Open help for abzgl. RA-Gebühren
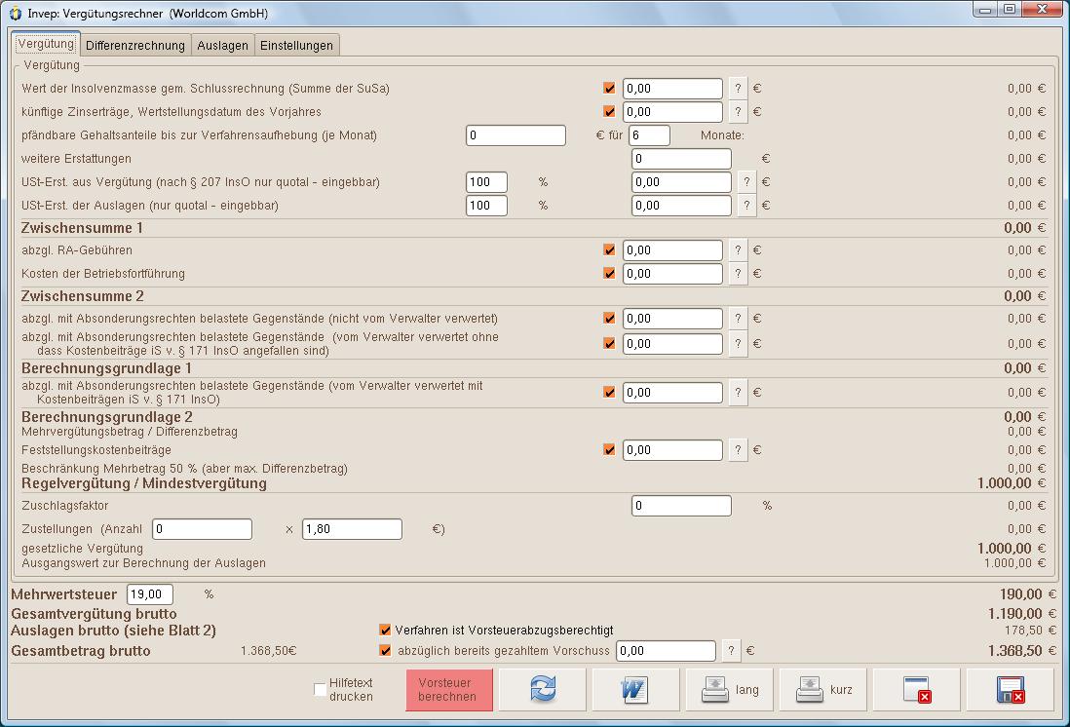 [x=738, y=249]
